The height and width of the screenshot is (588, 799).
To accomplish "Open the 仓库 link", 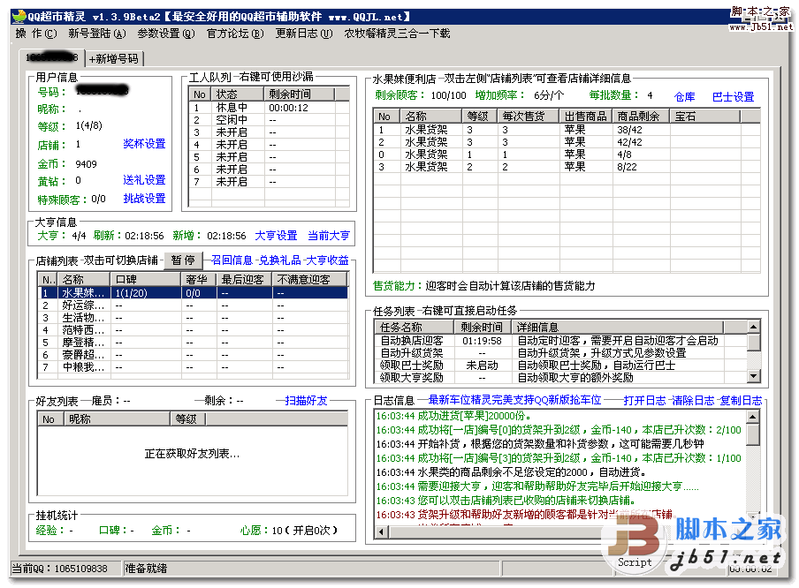I will 684,97.
